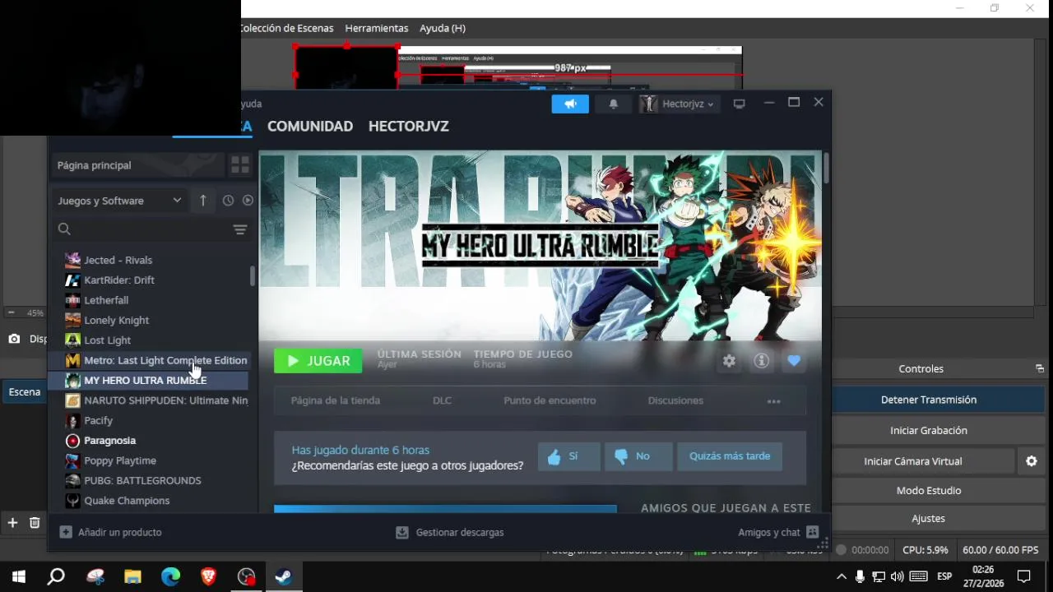The width and height of the screenshot is (1053, 592).
Task: Click No thumbs-down recommendation button
Action: (x=638, y=456)
